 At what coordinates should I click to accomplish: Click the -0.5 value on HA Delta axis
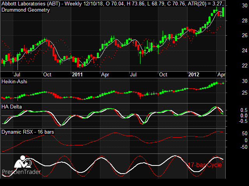[243, 121]
